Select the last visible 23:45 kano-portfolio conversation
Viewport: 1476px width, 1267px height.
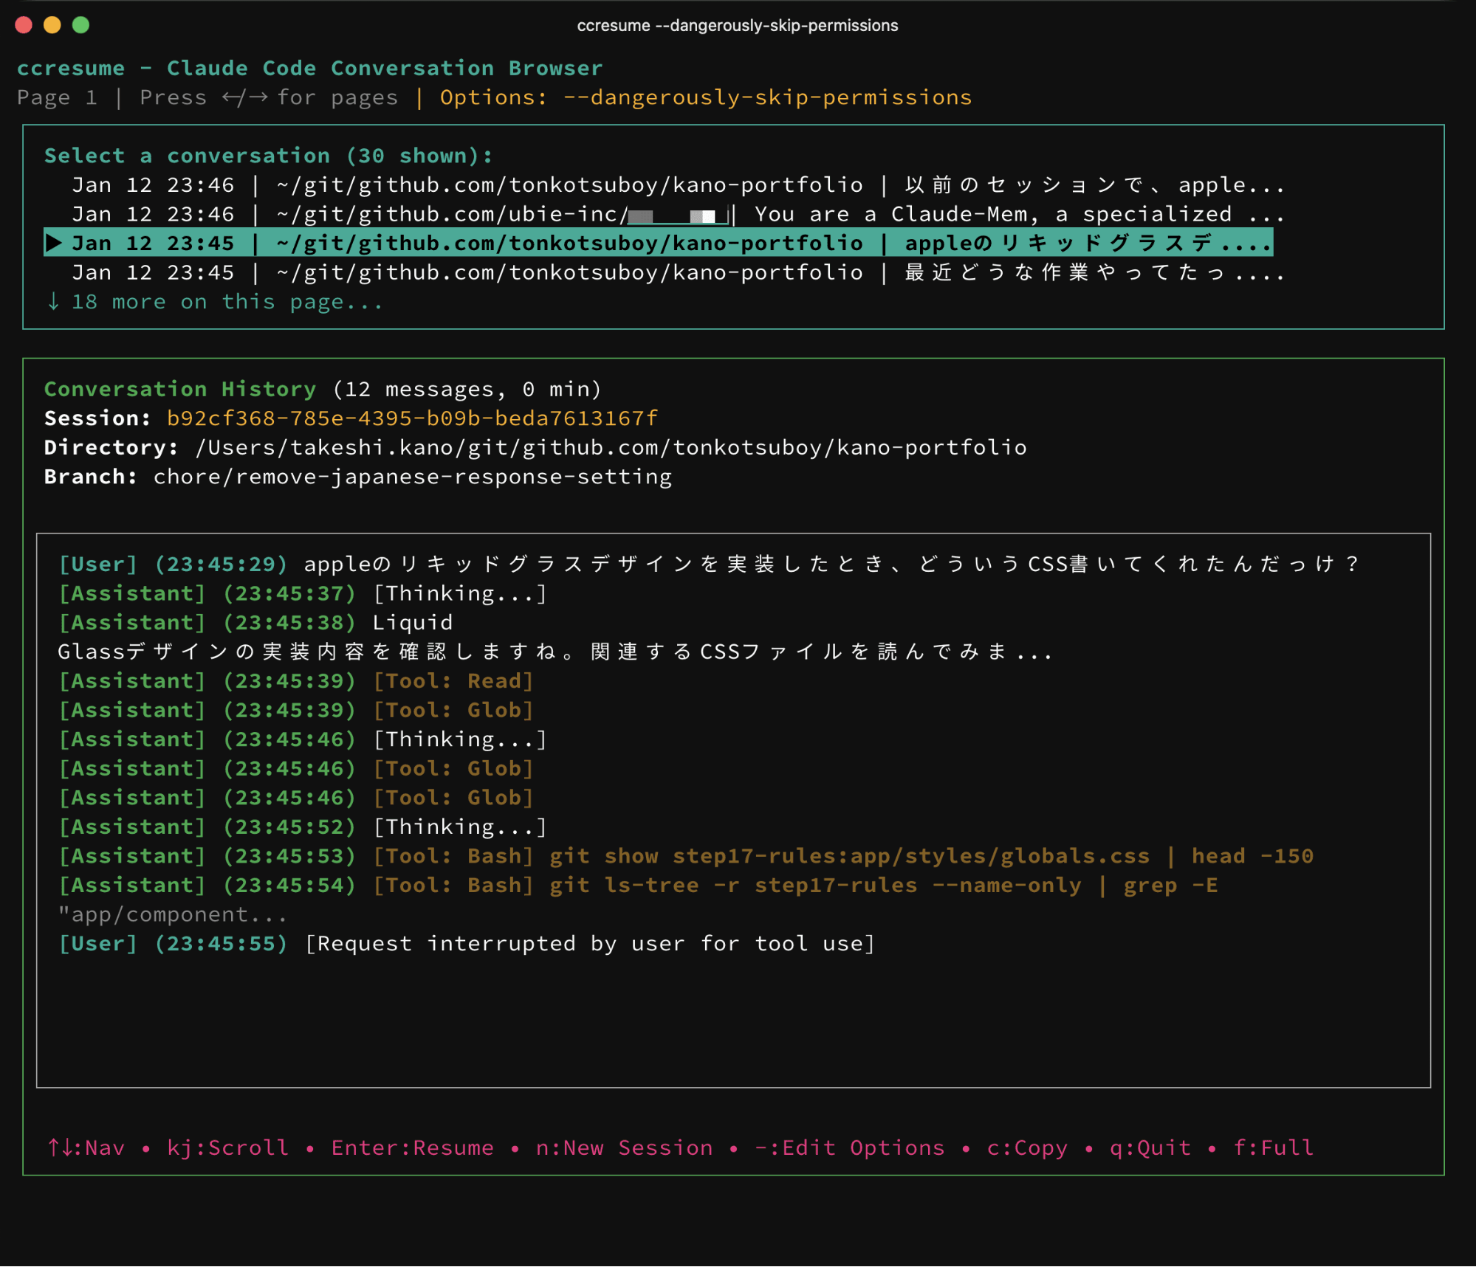(x=665, y=272)
